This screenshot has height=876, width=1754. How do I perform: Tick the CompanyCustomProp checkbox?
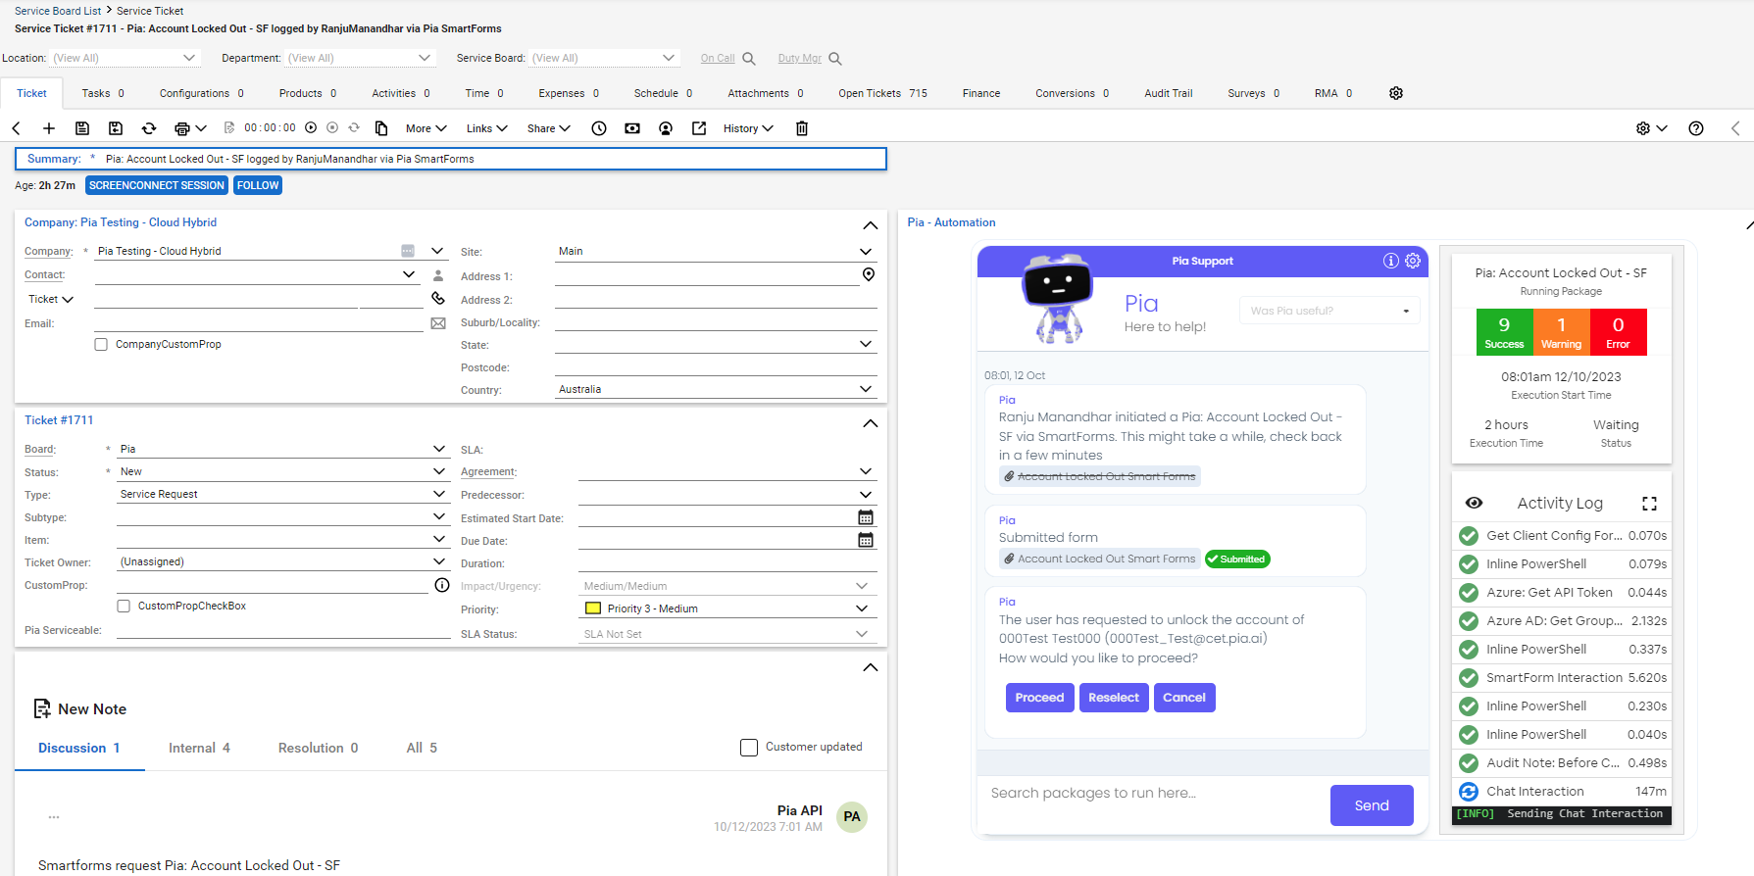101,344
